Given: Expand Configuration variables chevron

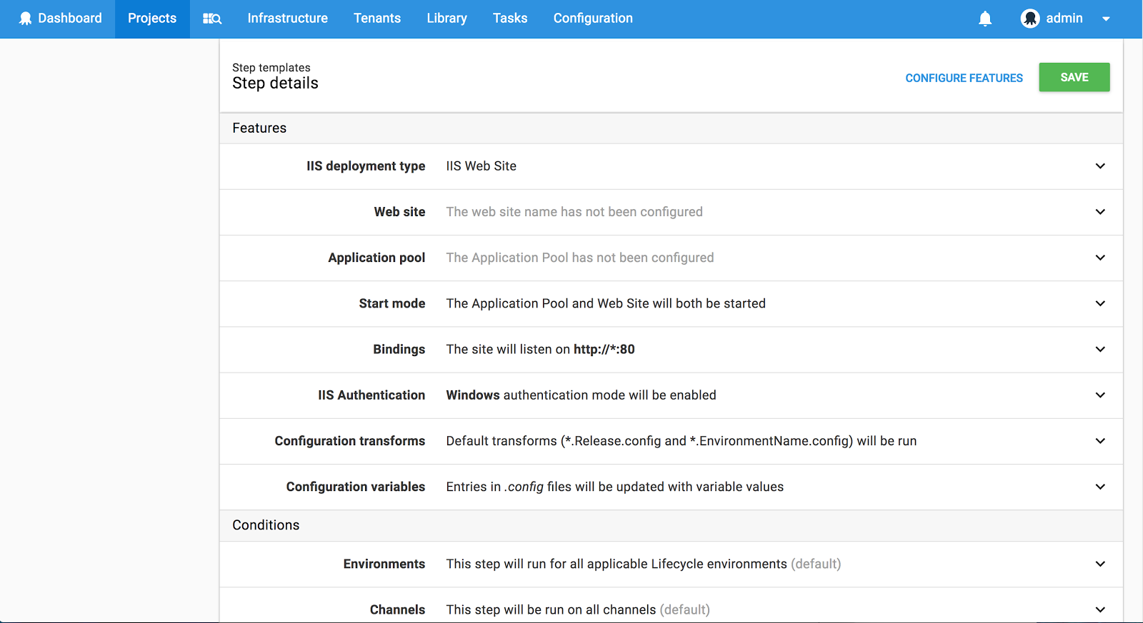Looking at the screenshot, I should point(1100,487).
